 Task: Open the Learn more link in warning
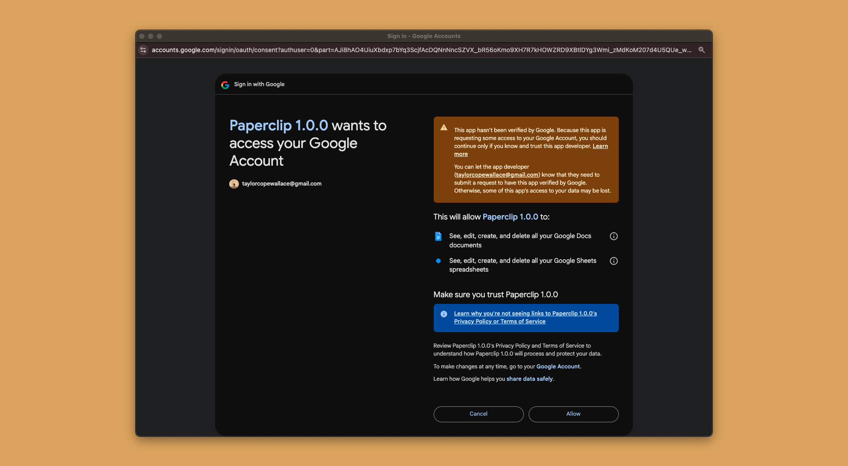(600, 146)
